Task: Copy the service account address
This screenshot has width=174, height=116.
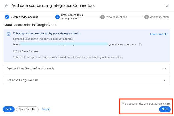Action: pos(140,45)
